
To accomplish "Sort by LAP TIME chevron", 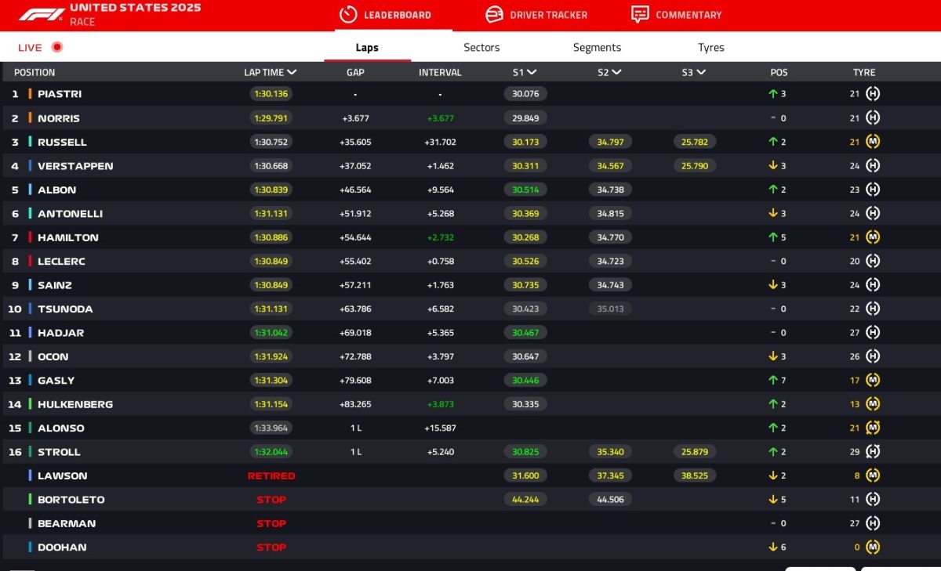I will (292, 72).
